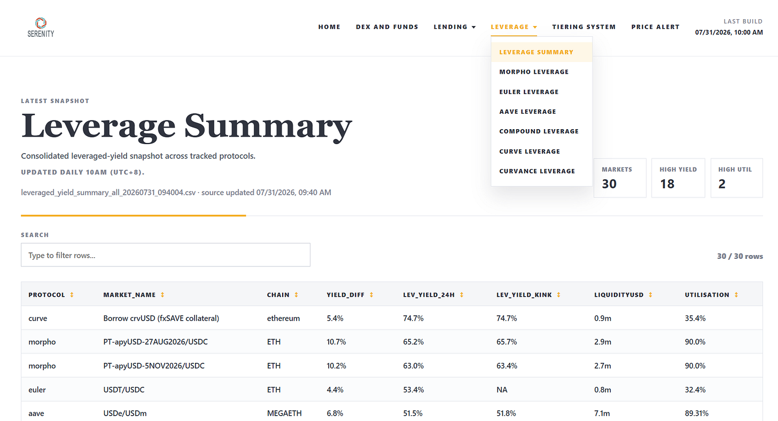Click the 74.7% LEV_YIELD_24H value

414,318
